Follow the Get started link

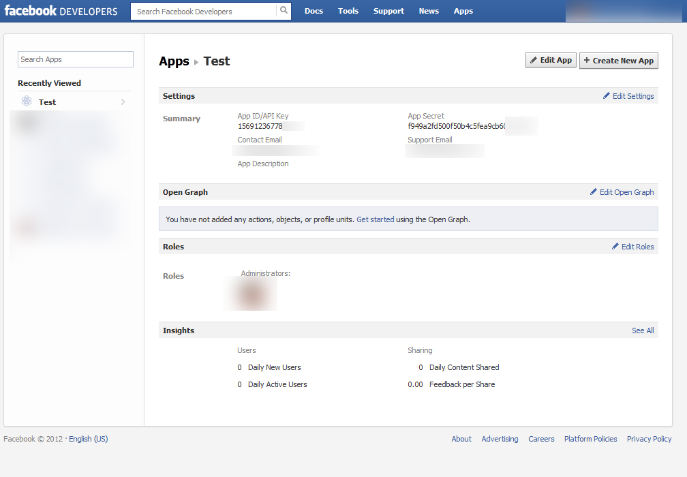pyautogui.click(x=376, y=219)
